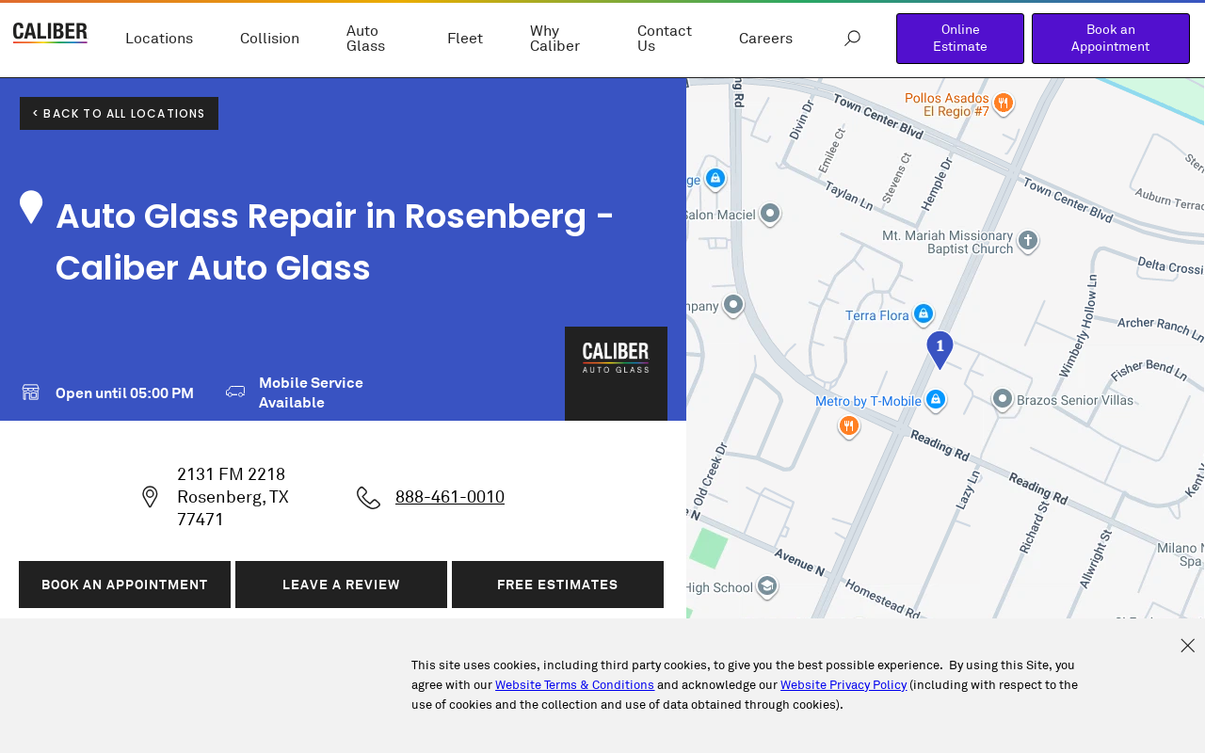Open the Collision menu
Image resolution: width=1205 pixels, height=753 pixels.
point(269,39)
